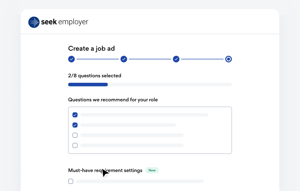Image resolution: width=300 pixels, height=191 pixels.
Task: Click "Questions we recommend for your role" heading
Action: coord(113,100)
